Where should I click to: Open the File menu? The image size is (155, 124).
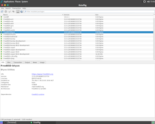tap(2, 8)
